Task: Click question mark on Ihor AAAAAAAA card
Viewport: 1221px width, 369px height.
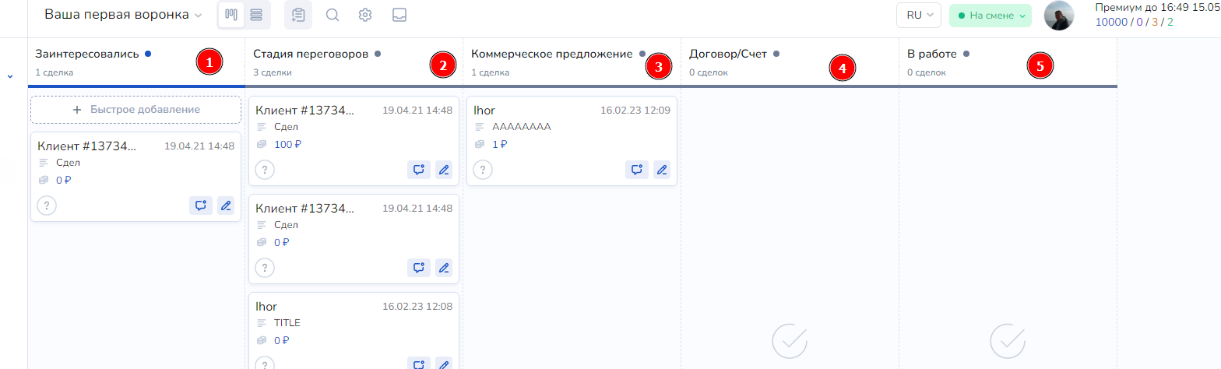Action: click(x=483, y=170)
